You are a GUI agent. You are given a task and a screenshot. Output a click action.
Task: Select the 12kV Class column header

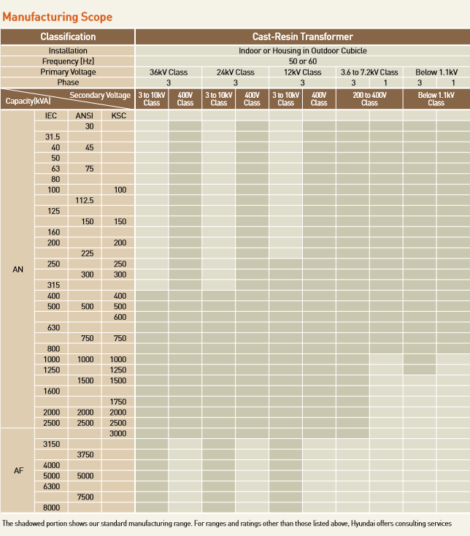point(302,72)
